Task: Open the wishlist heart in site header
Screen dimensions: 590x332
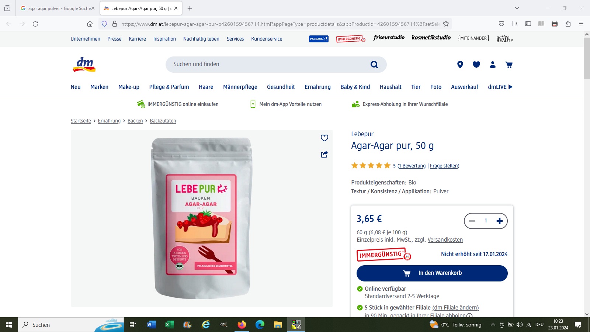Action: (476, 65)
